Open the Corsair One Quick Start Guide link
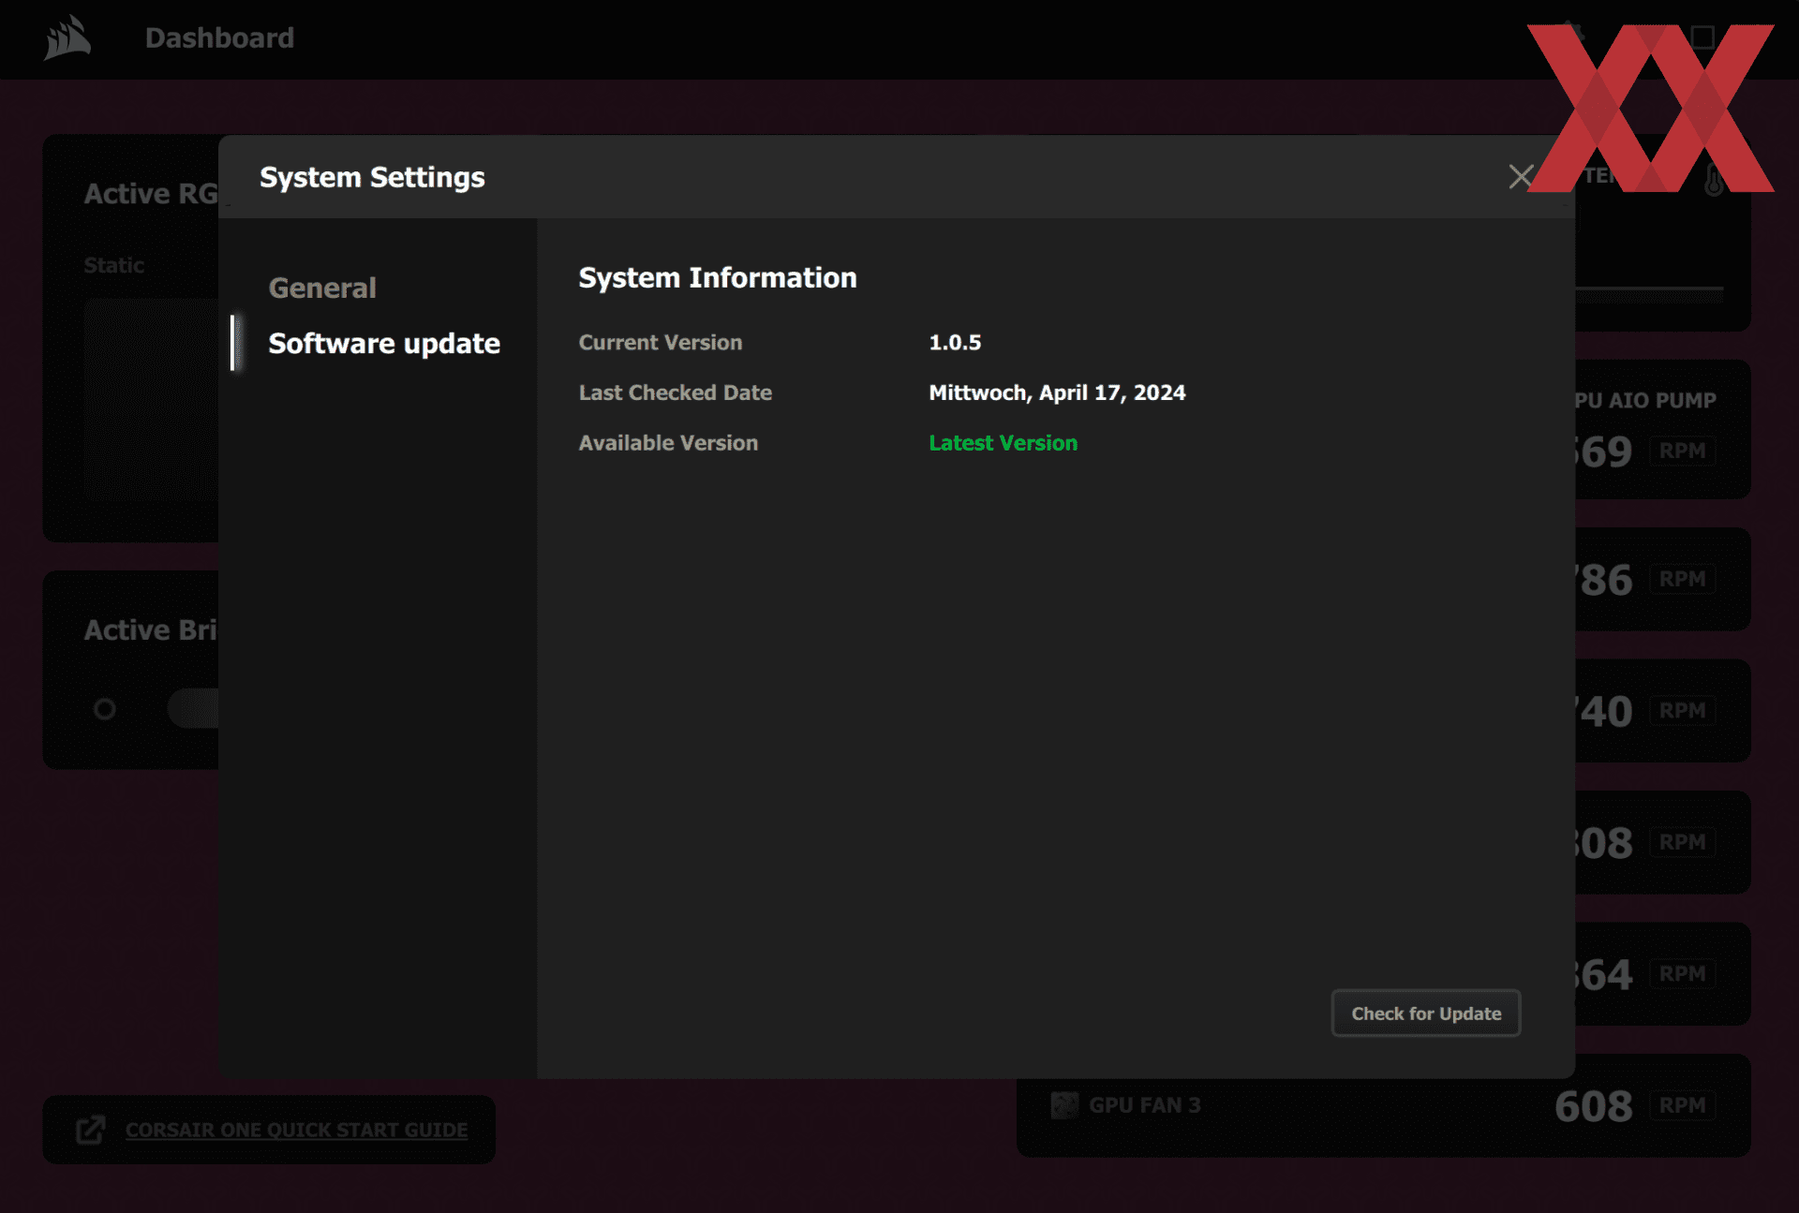The width and height of the screenshot is (1799, 1213). 296,1131
